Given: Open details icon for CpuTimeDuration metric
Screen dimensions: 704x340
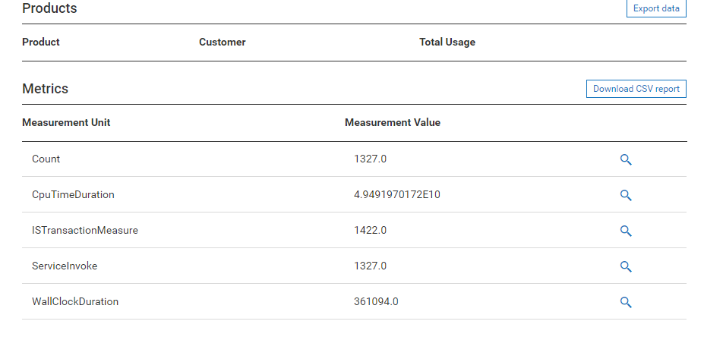Looking at the screenshot, I should (626, 195).
